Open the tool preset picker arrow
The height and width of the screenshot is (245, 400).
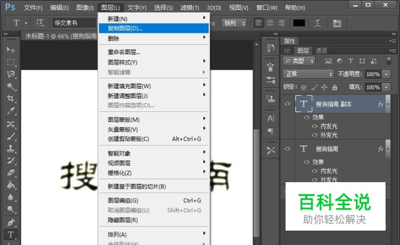[x=26, y=23]
